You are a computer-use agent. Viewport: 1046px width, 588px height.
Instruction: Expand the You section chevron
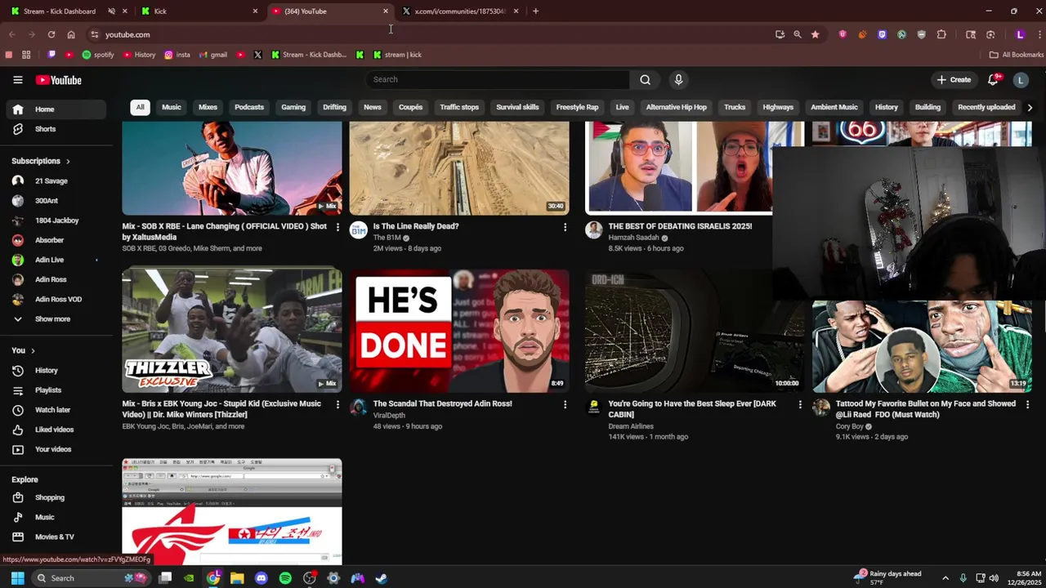click(x=33, y=350)
